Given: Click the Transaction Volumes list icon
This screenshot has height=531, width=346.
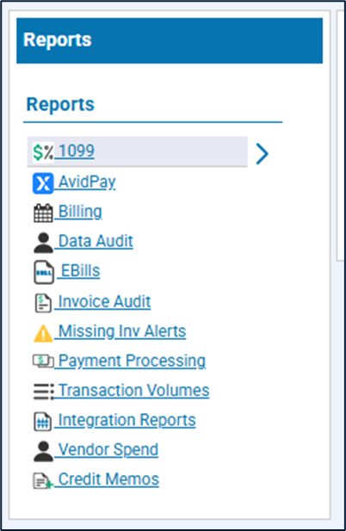Looking at the screenshot, I should click(43, 392).
